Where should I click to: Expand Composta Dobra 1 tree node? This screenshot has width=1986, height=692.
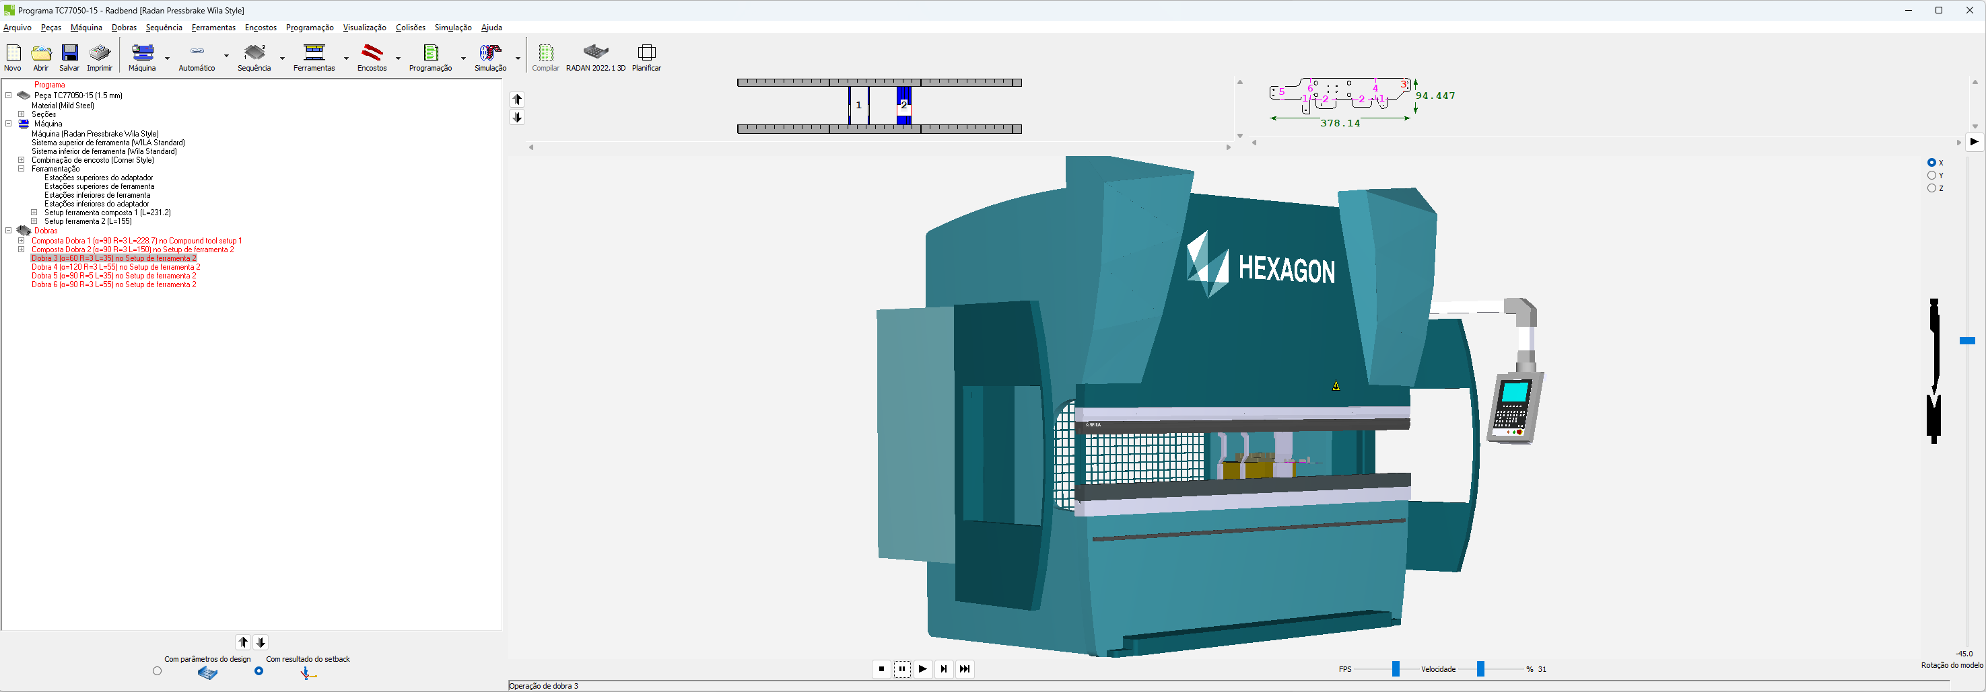pyautogui.click(x=22, y=241)
